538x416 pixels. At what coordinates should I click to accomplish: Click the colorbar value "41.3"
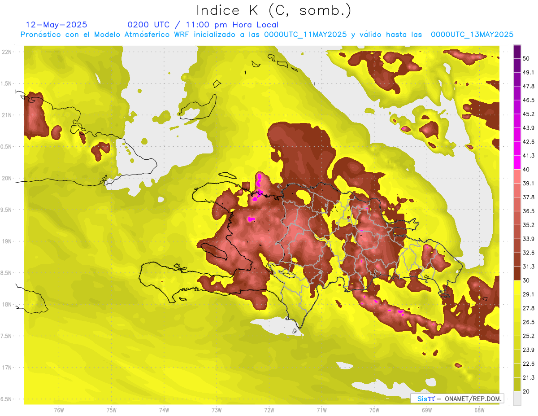pos(529,156)
